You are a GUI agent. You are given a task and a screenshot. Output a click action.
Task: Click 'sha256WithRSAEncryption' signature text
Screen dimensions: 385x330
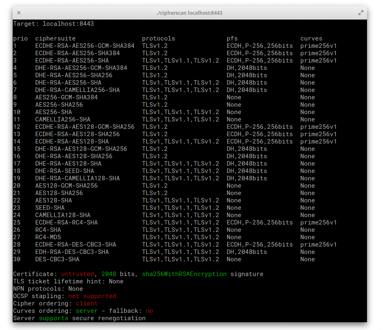(x=185, y=274)
